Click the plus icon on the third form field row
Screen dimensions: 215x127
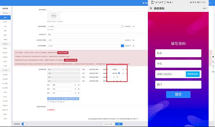click(x=117, y=77)
